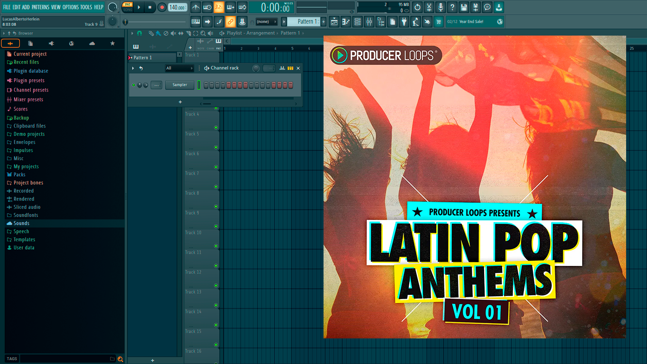Open FILE menu
This screenshot has width=647, height=364.
pos(7,7)
